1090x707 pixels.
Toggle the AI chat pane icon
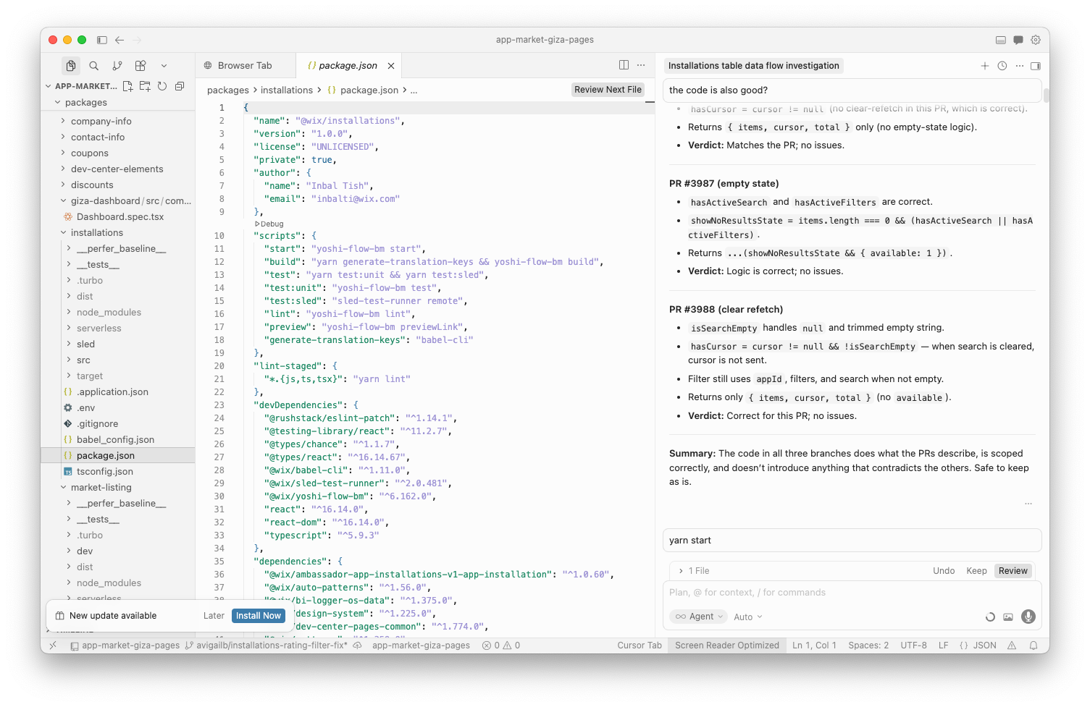(1018, 40)
